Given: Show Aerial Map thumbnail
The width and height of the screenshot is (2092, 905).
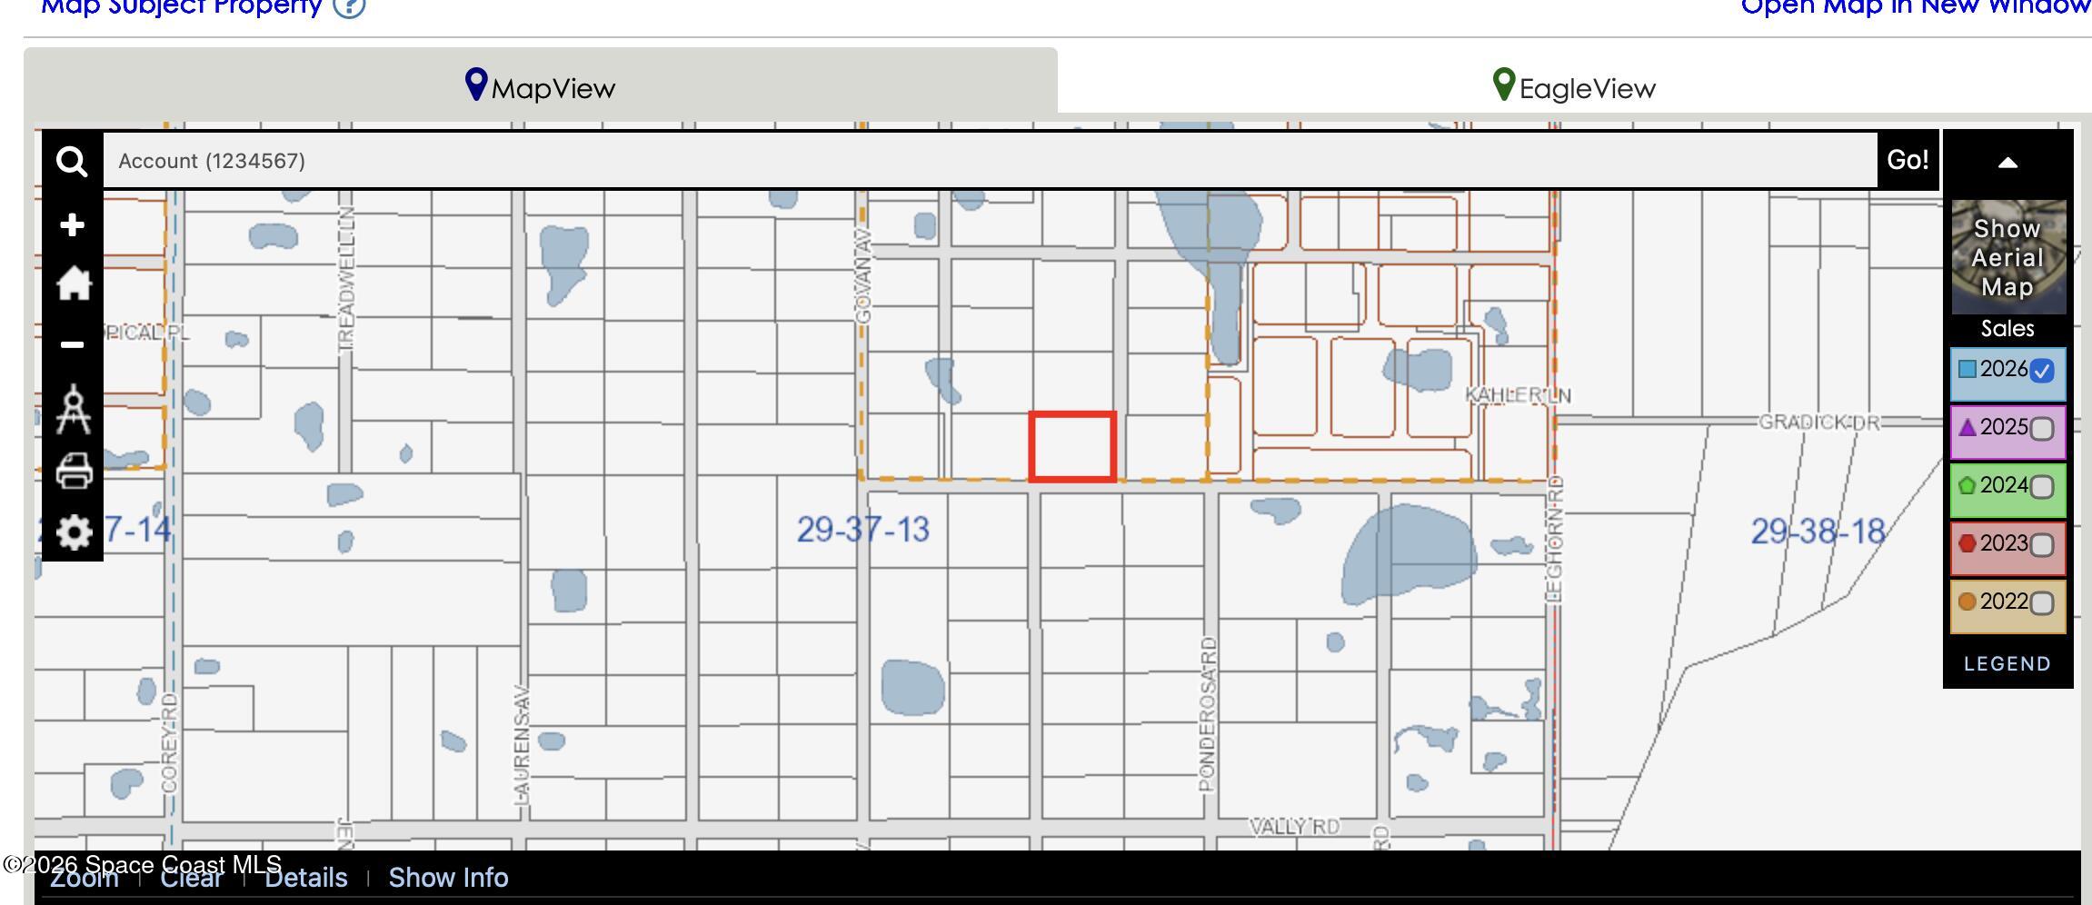Looking at the screenshot, I should (2008, 257).
